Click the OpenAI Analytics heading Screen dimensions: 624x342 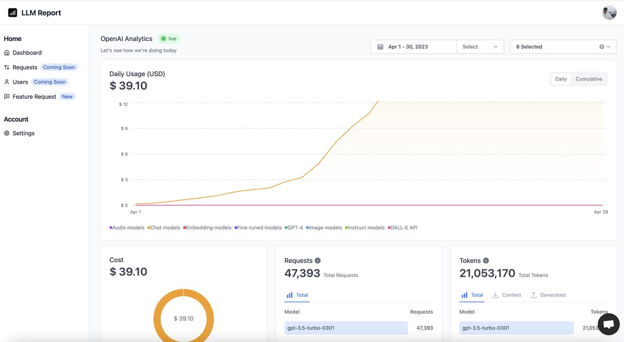pyautogui.click(x=126, y=38)
